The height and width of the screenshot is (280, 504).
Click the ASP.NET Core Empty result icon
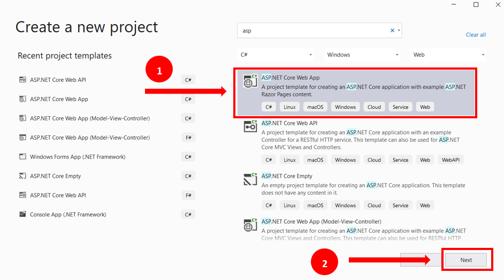coord(250,180)
